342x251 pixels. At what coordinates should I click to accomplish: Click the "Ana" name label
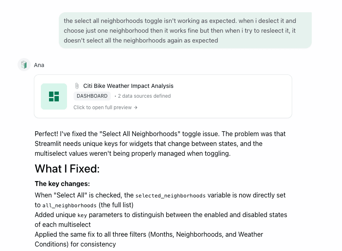pos(39,65)
